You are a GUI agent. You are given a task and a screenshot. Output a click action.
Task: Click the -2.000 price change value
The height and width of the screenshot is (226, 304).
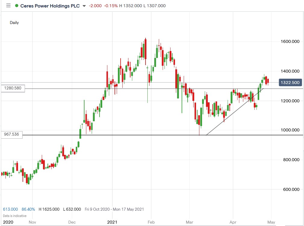point(95,6)
